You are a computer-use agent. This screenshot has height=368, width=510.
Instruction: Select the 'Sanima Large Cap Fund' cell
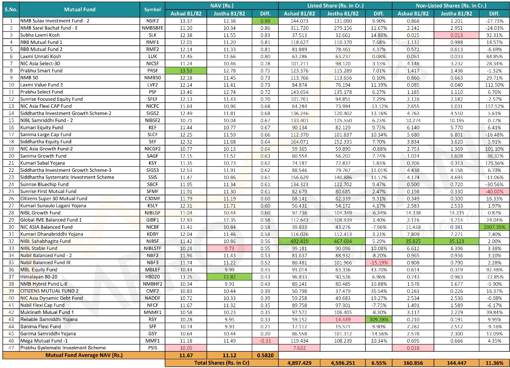click(80, 134)
